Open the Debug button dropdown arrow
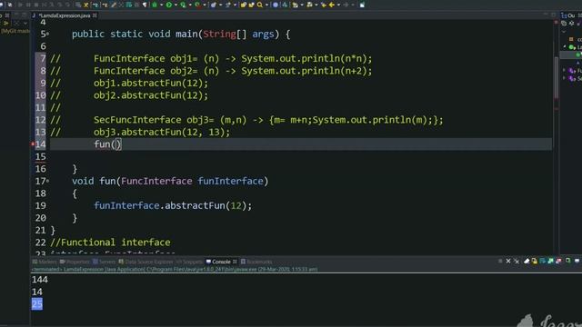The width and height of the screenshot is (582, 327). (x=161, y=5)
